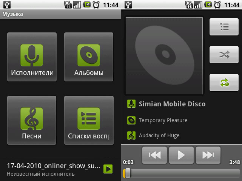Viewport: 242px width, 181px height.
Task: Open the now-playing track 17-04-2010_onliner_show_su...
Action: tap(53, 166)
